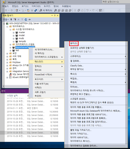The width and height of the screenshot is (130, 149).
Task: Select the Management (관리) folder in the tree
Action: (14, 68)
